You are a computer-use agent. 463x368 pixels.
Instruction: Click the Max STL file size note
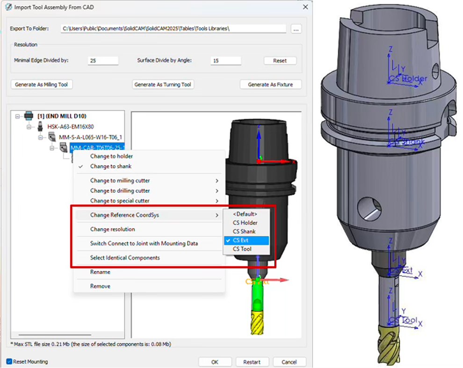coord(91,344)
